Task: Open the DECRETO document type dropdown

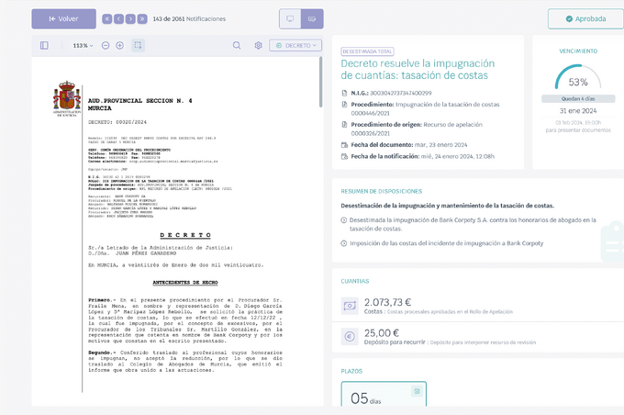Action: tap(295, 45)
